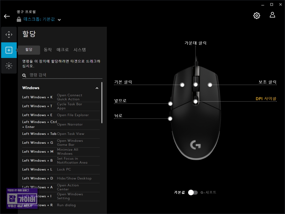This screenshot has height=214, width=285.
Task: Click the command list scrollbar
Action: click(102, 103)
